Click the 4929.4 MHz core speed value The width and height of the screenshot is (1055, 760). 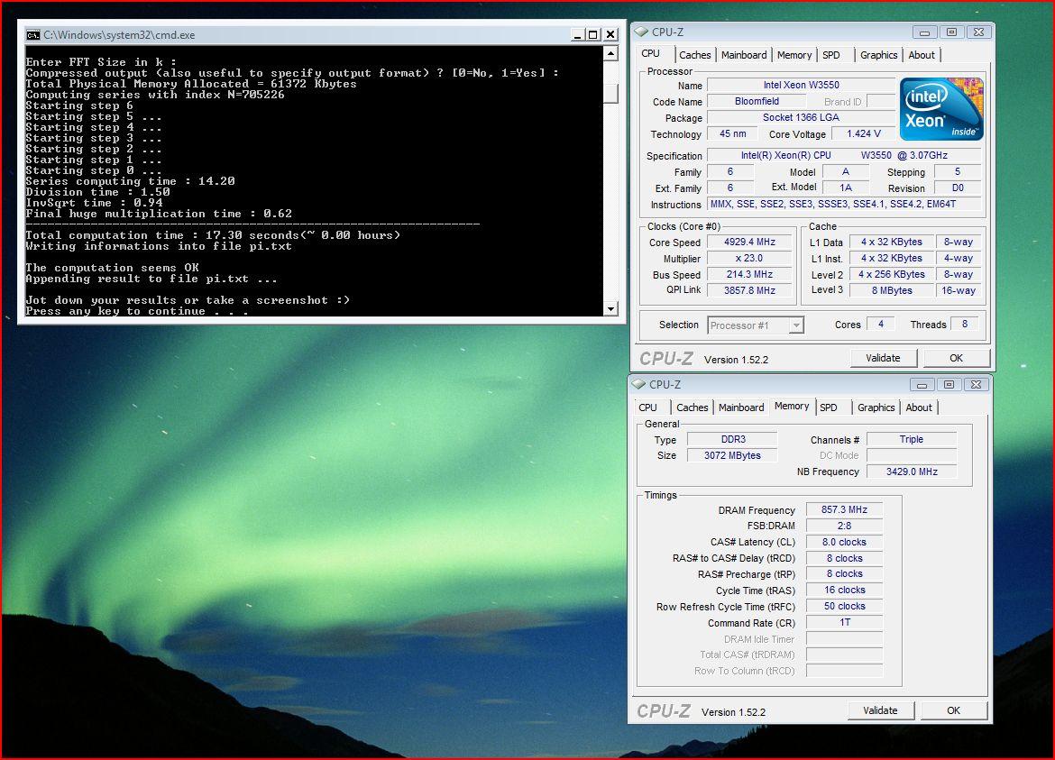coord(749,243)
